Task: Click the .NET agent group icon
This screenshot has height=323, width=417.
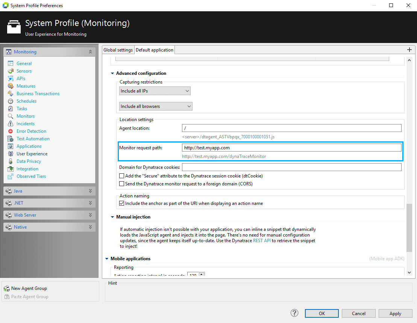Action: click(9, 203)
